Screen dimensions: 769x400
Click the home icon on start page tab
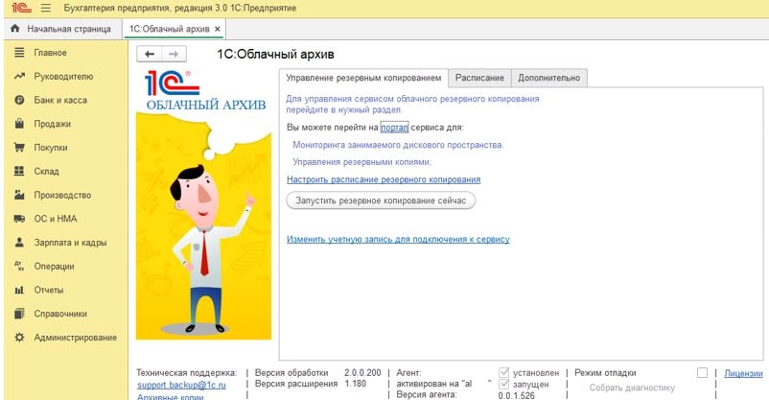(x=15, y=29)
